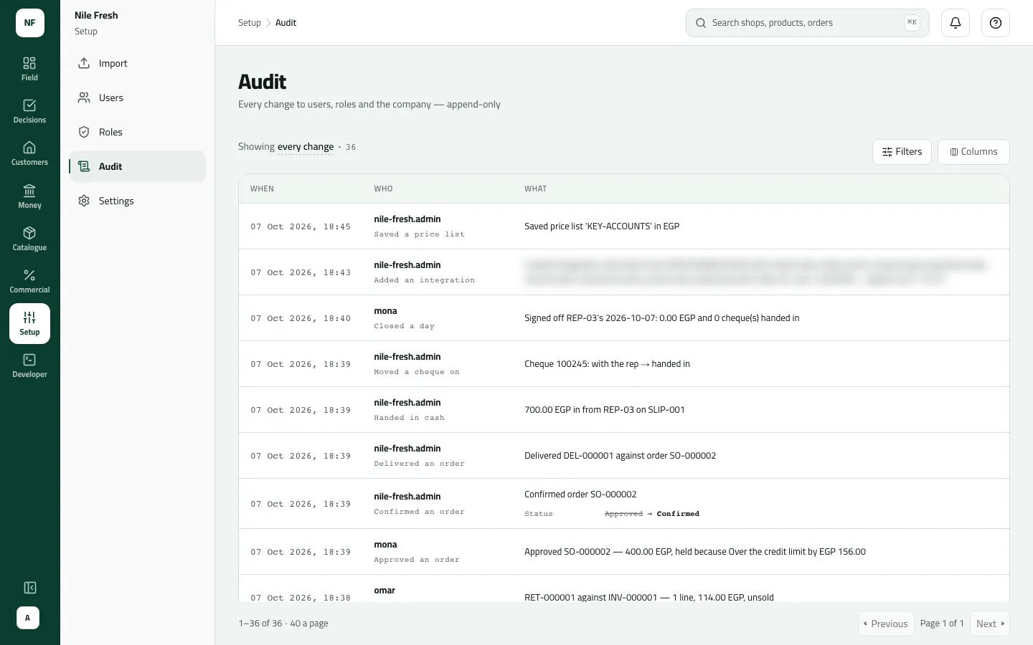Click the '1–36 of 36 · 40 a page' text
Image resolution: width=1033 pixels, height=645 pixels.
click(x=283, y=623)
